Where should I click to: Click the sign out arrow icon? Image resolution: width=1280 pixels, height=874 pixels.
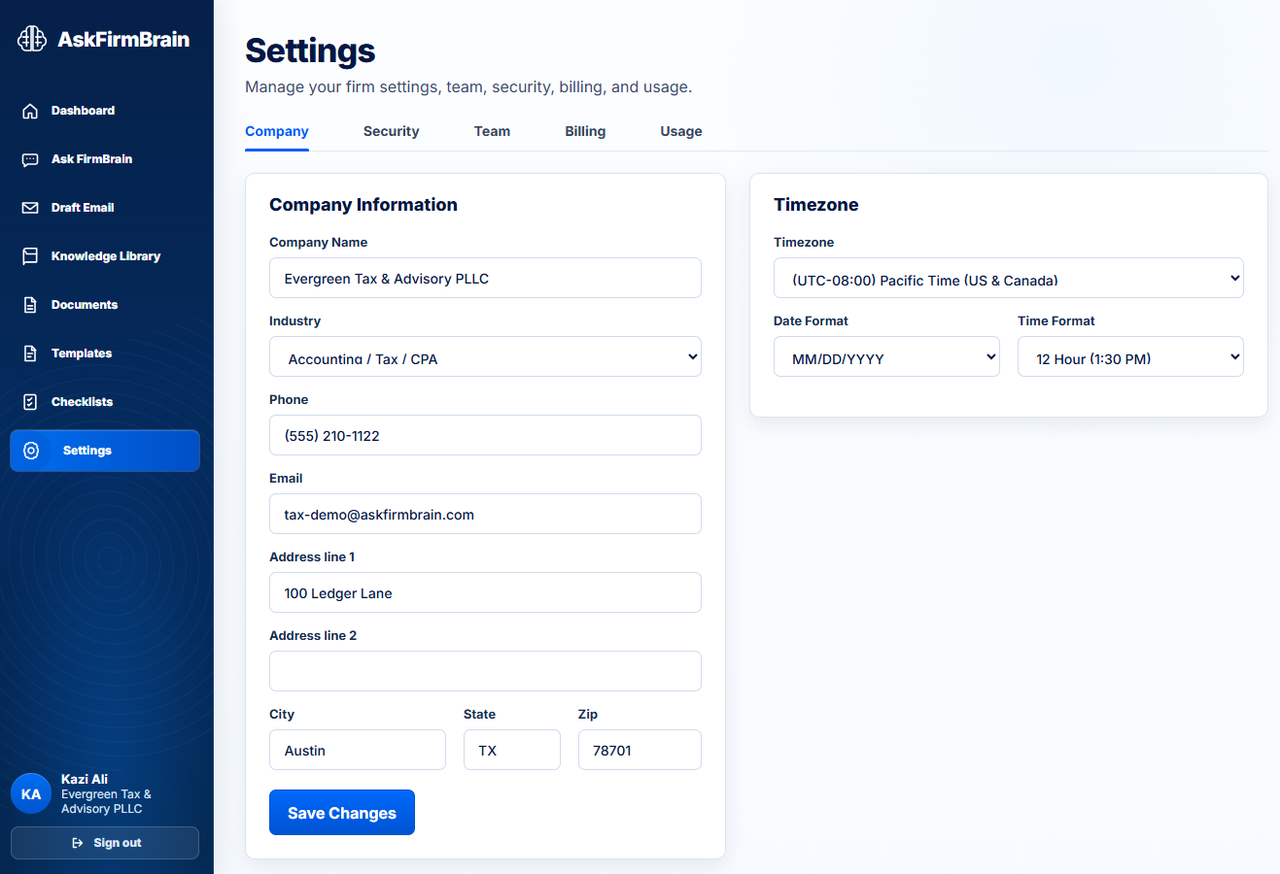[x=78, y=843]
